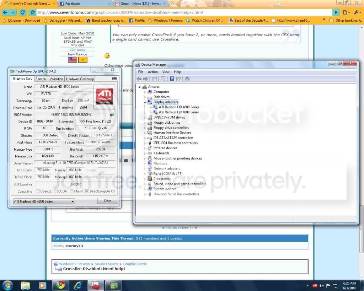The image size is (364, 291).
Task: Click the GPU-Z screenshot camera icon
Action: tap(114, 79)
